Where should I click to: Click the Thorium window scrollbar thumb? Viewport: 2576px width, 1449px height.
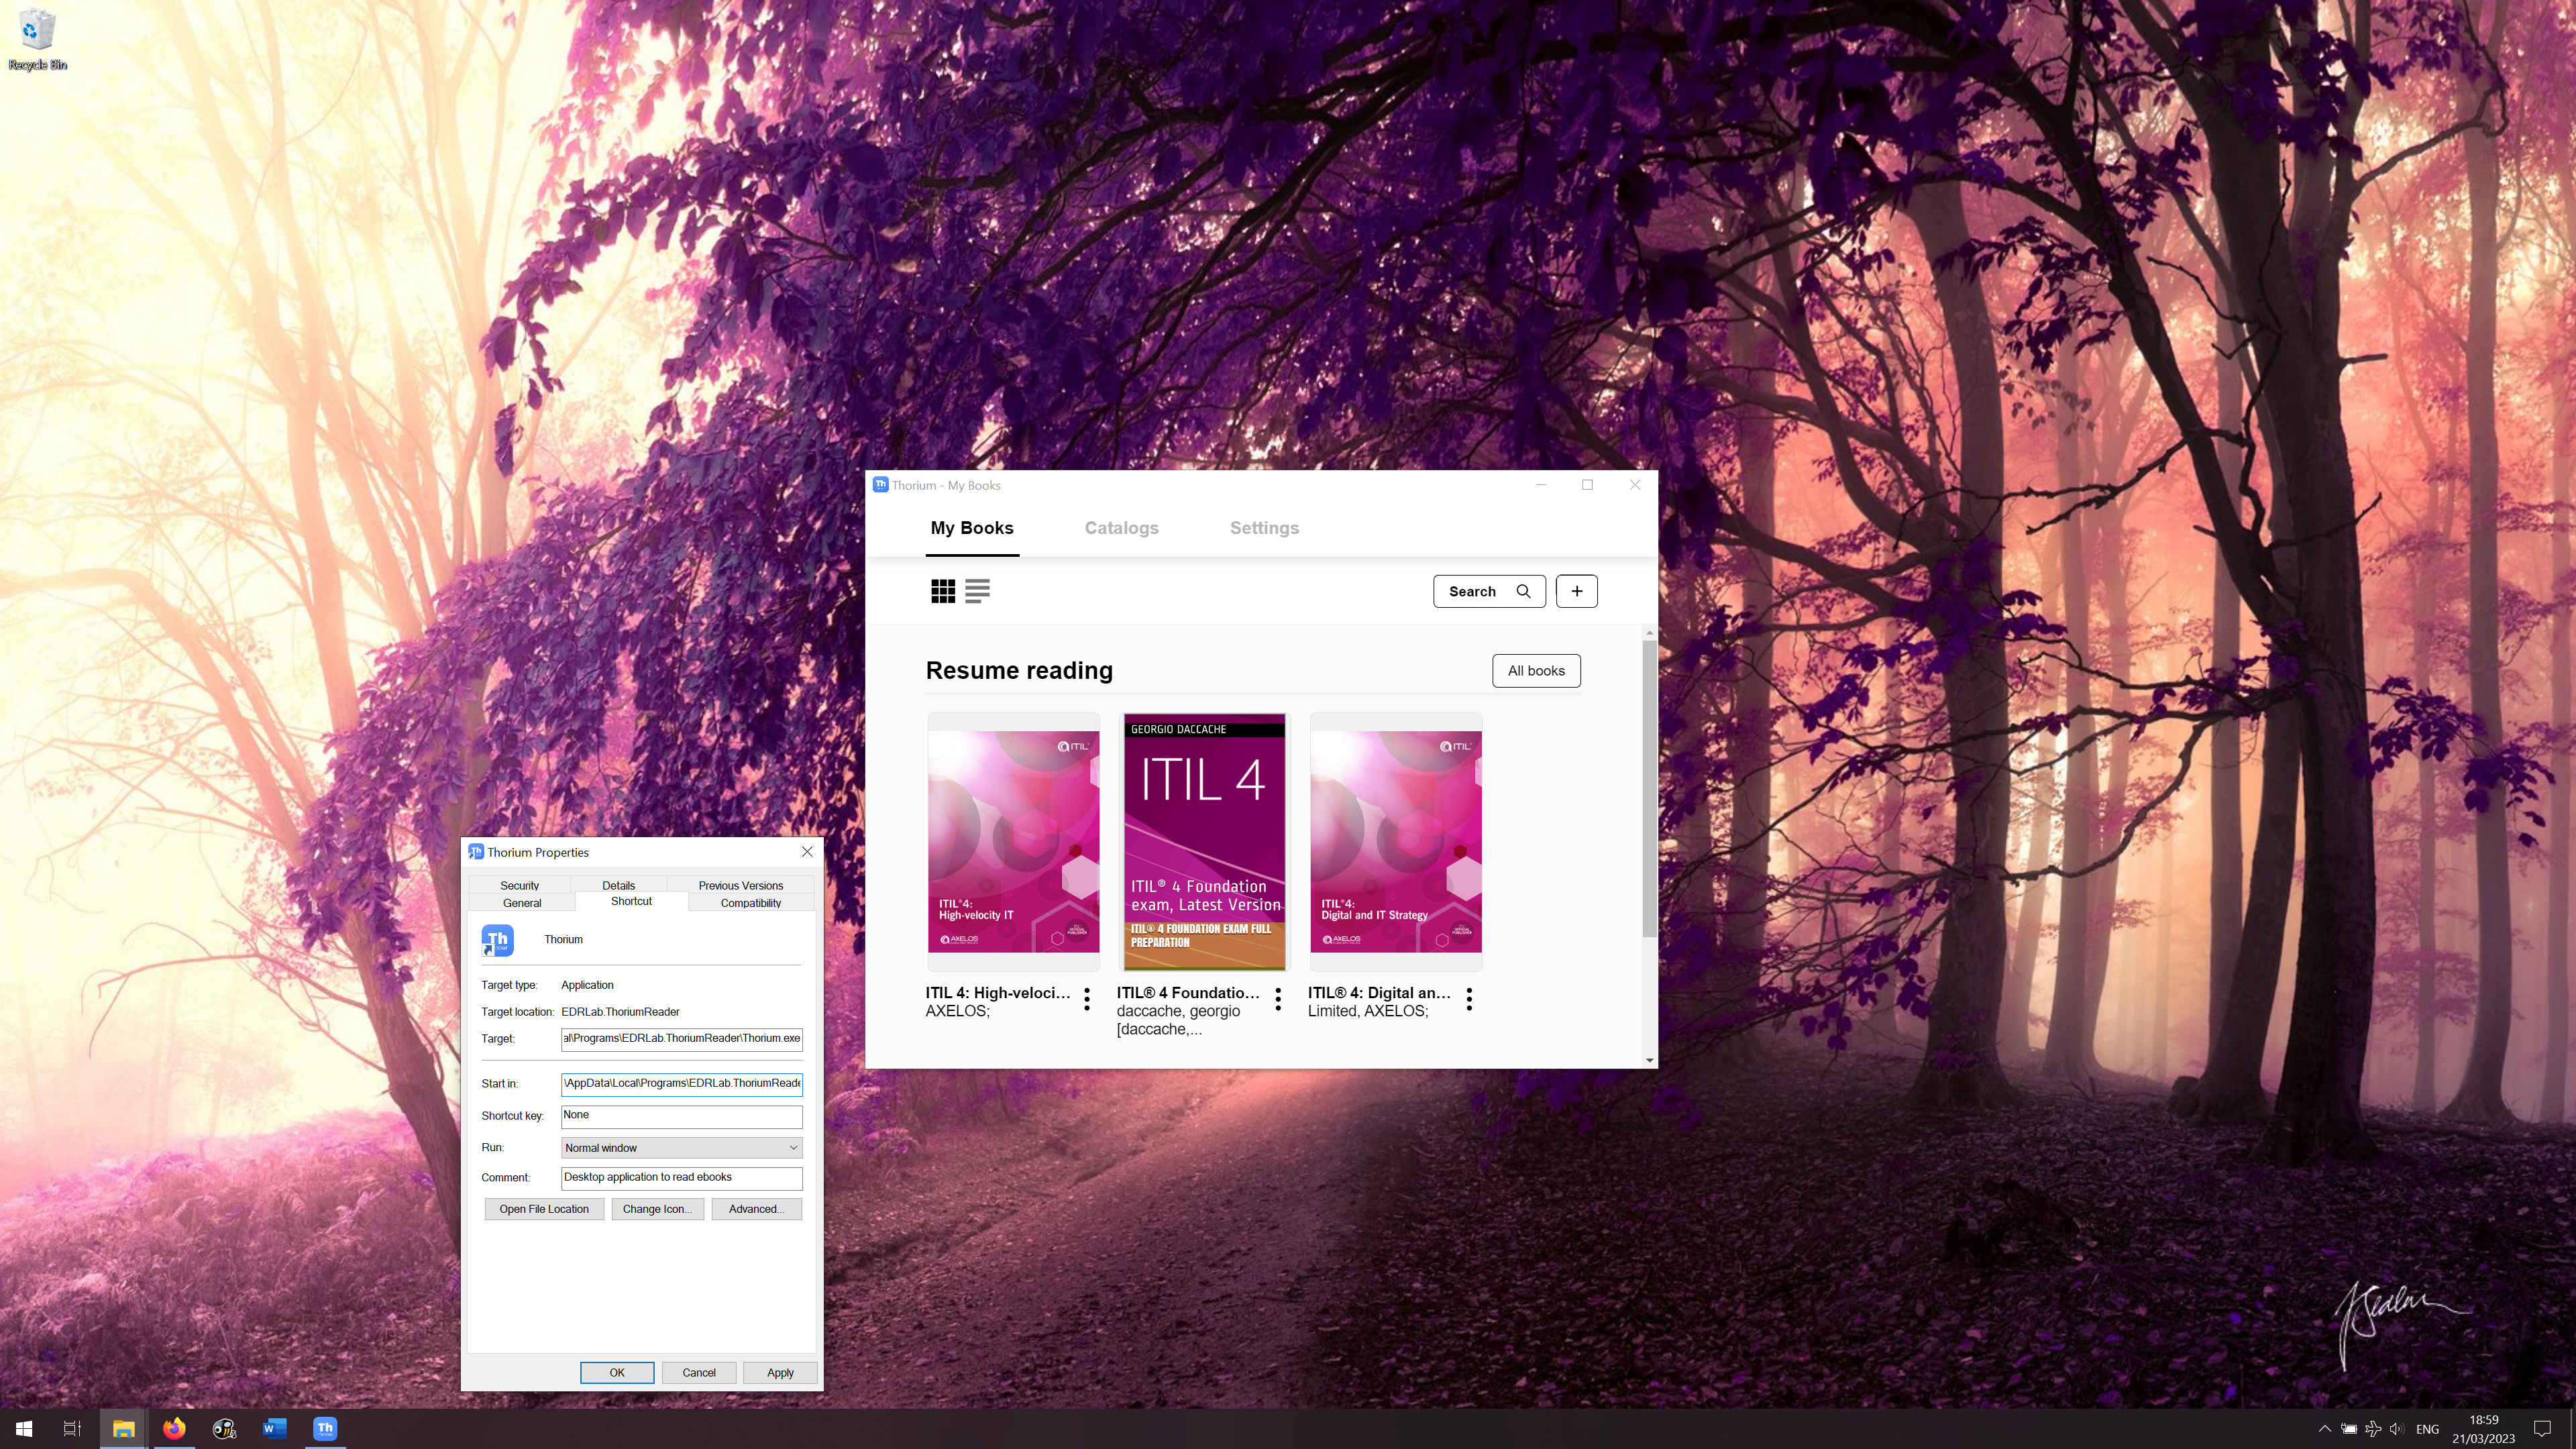(x=1649, y=788)
